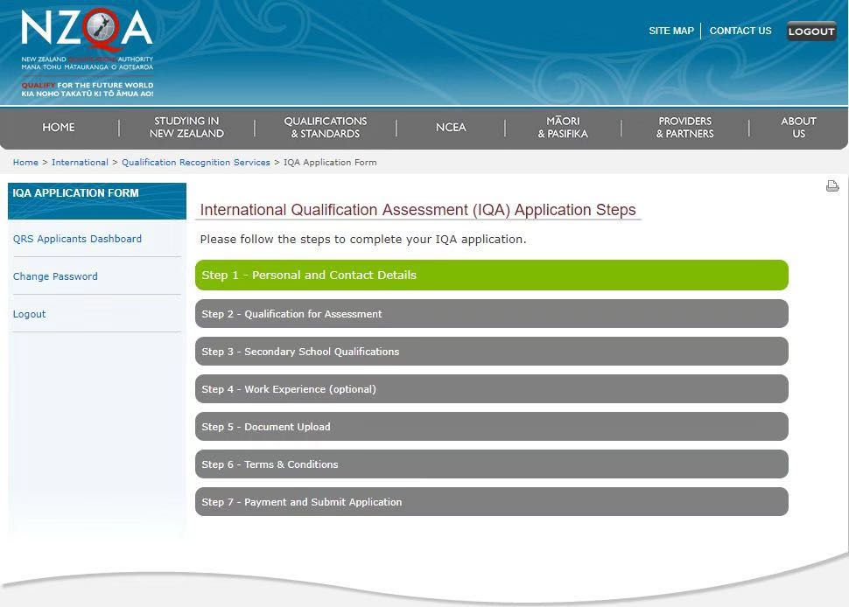Open Qualifications & Standards menu

[x=326, y=128]
